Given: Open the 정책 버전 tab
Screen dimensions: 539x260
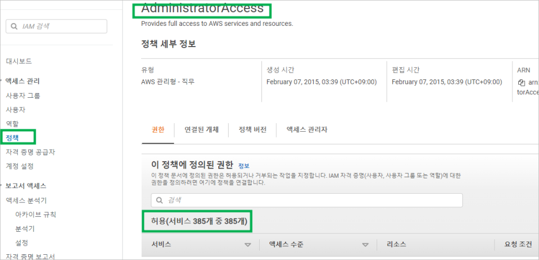Looking at the screenshot, I should coord(252,130).
